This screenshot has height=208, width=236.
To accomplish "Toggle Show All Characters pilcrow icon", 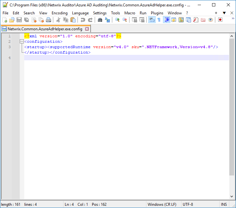I will (159, 20).
